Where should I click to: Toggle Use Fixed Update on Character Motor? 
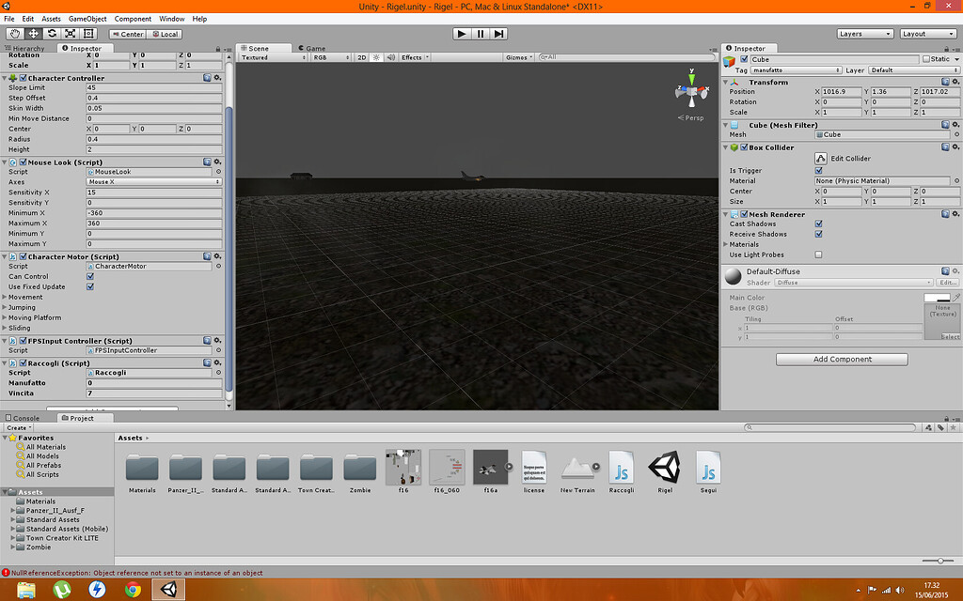point(89,287)
